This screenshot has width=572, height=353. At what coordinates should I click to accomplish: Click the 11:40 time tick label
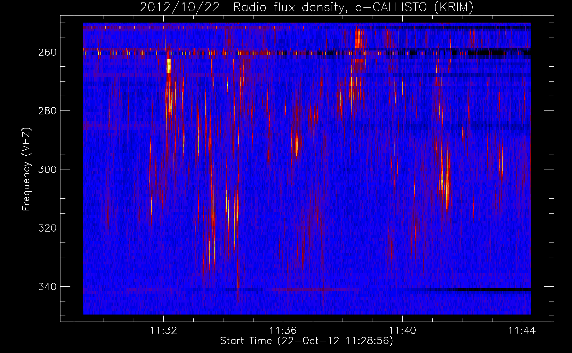[x=402, y=331]
